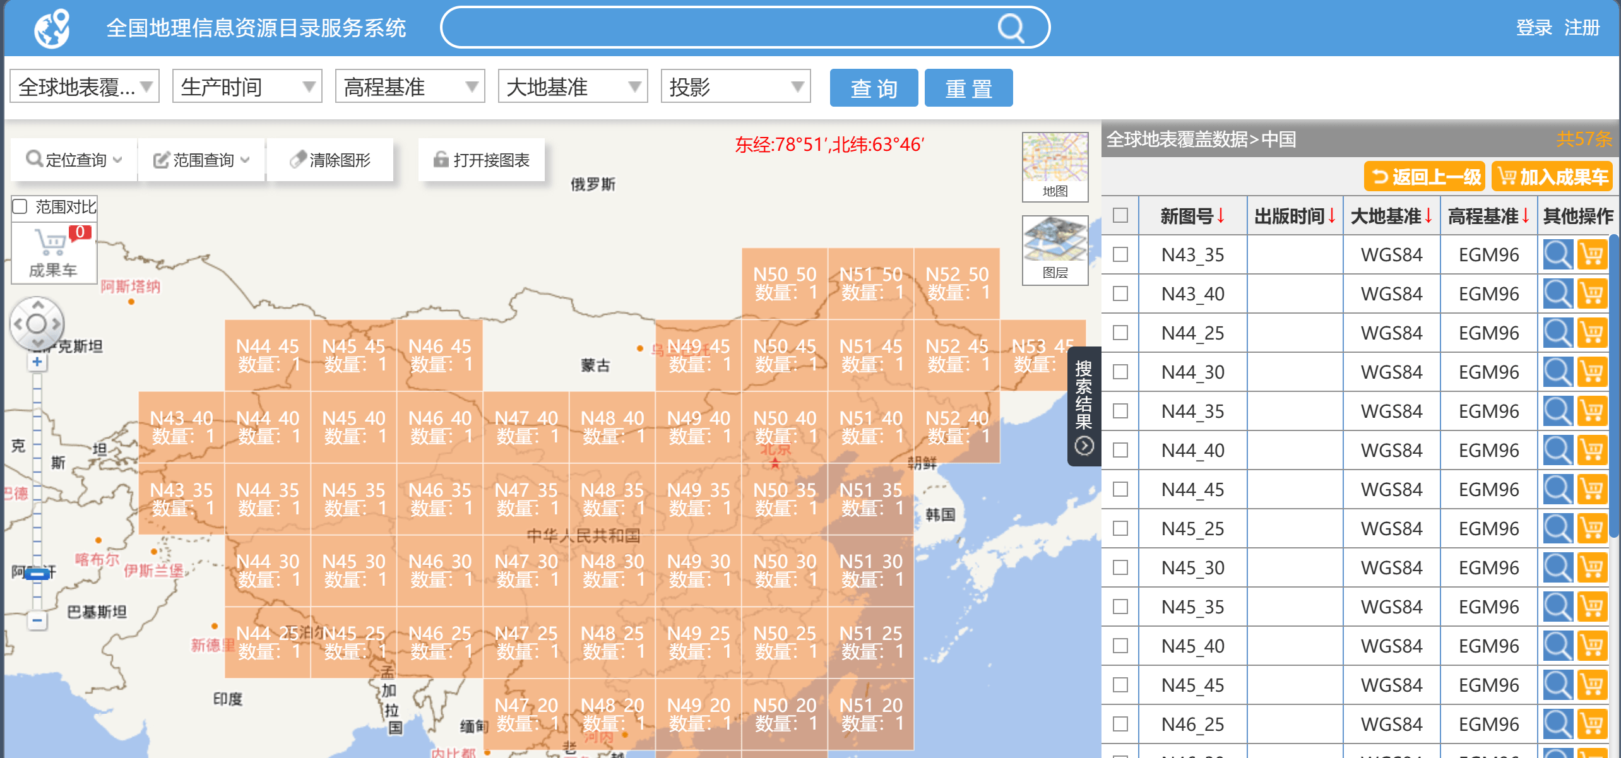Viewport: 1621px width, 758px height.
Task: Sort table by 大地基准 column
Action: (1392, 216)
